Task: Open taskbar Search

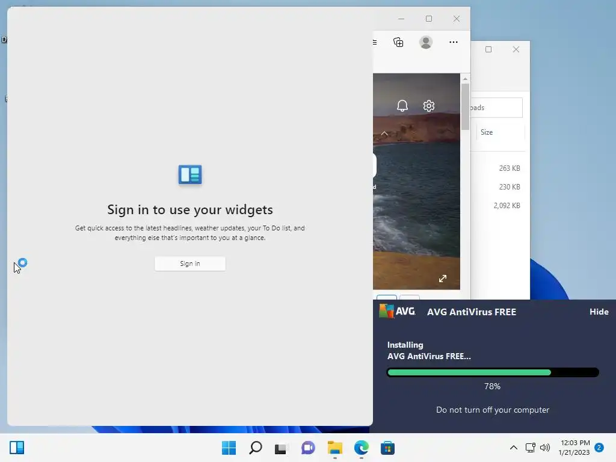Action: tap(255, 448)
